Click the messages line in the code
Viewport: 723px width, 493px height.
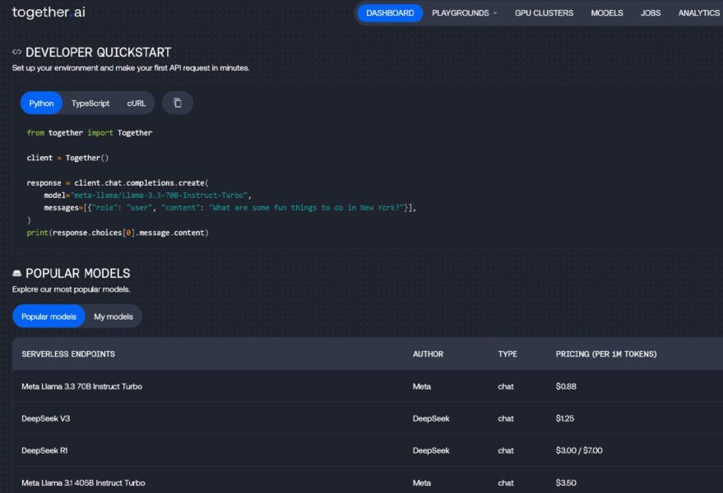[x=230, y=208]
